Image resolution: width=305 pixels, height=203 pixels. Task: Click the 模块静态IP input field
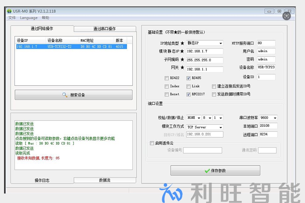[x=205, y=51]
